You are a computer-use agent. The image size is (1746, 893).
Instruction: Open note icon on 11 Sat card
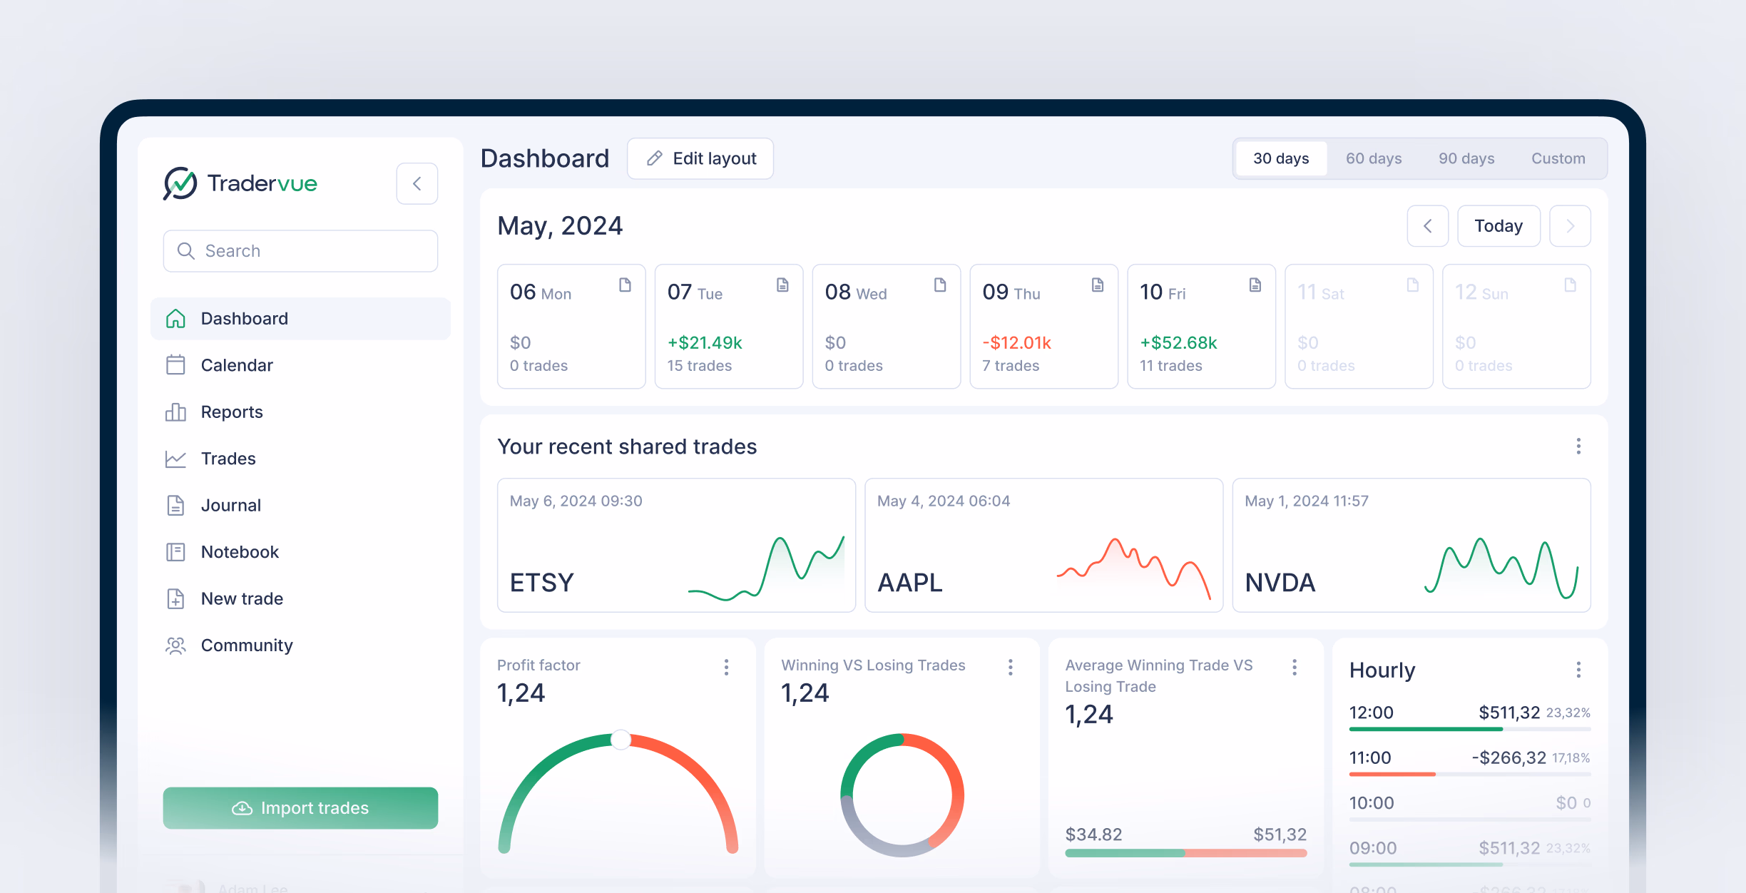click(x=1413, y=285)
